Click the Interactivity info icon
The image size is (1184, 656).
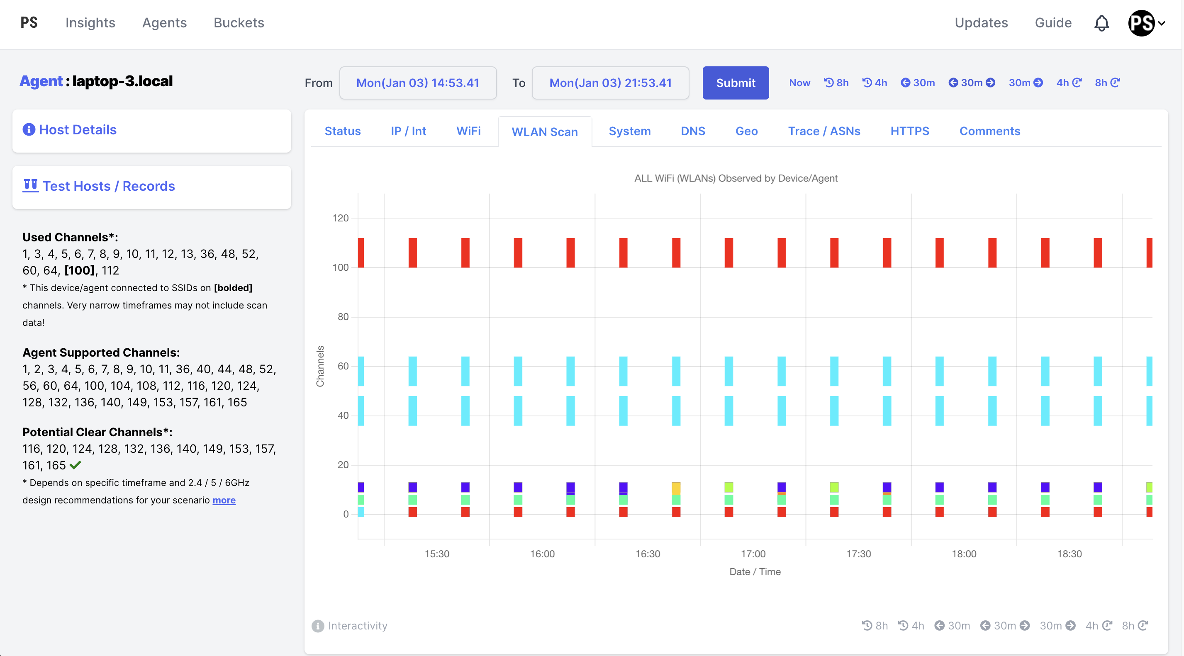318,626
